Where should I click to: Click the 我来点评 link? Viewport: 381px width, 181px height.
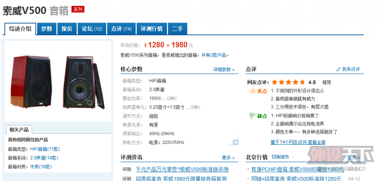351,69
